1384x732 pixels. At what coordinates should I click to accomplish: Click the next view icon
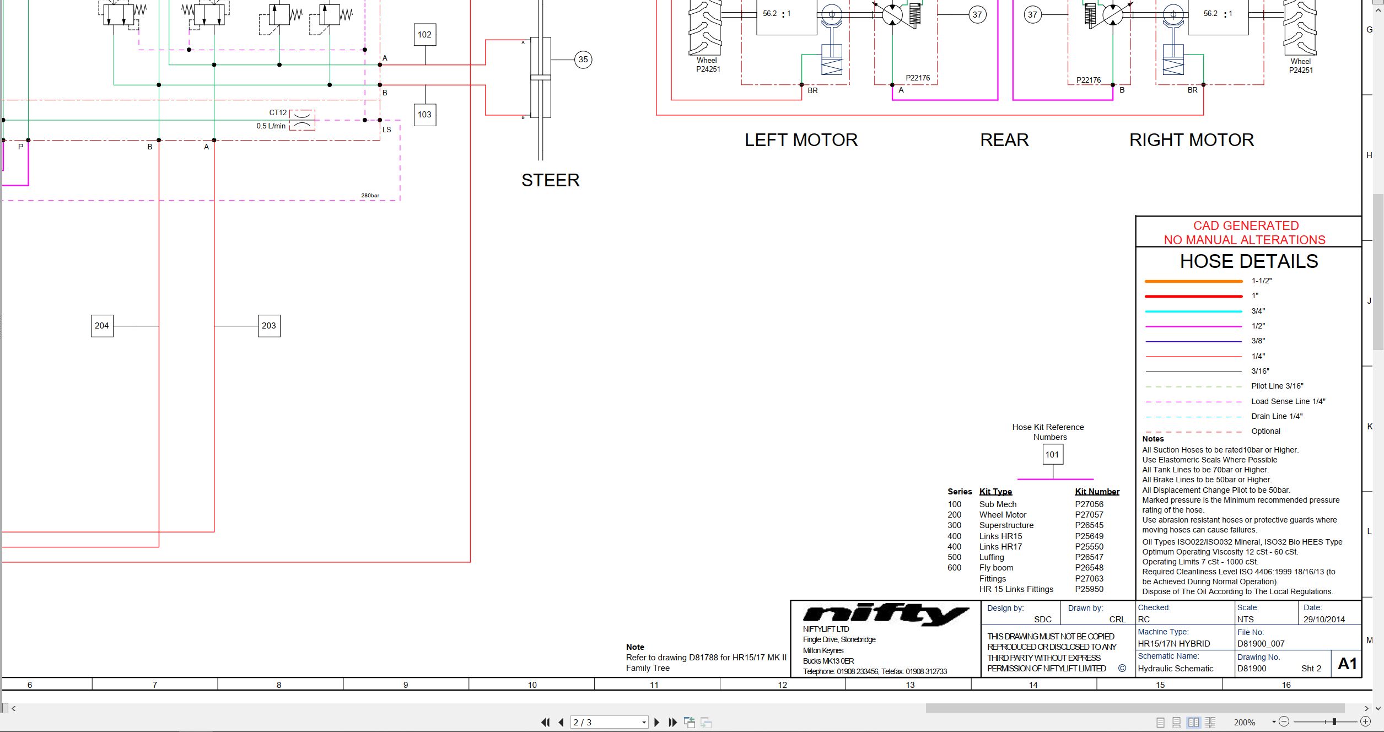tap(706, 722)
